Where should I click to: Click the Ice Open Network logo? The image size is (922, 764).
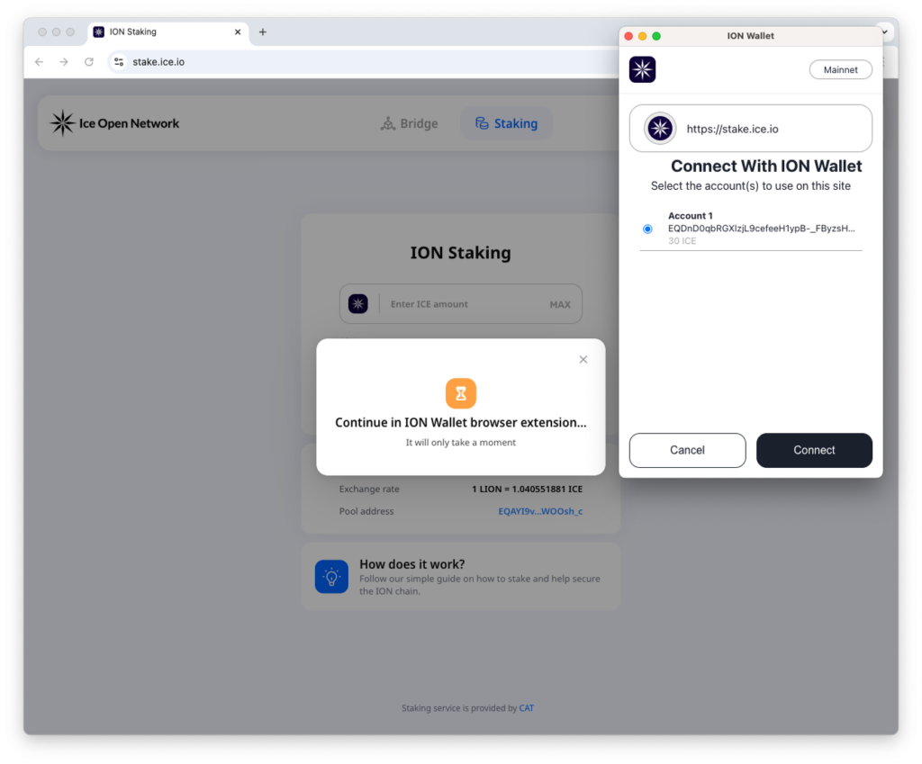(61, 123)
